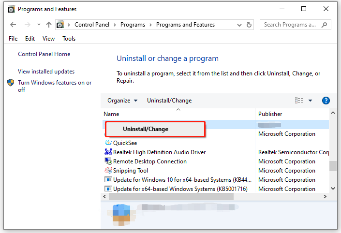The width and height of the screenshot is (341, 233).
Task: Open the Edit menu
Action: (x=30, y=39)
